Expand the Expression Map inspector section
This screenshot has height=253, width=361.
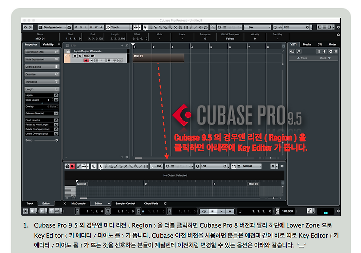coord(42,52)
